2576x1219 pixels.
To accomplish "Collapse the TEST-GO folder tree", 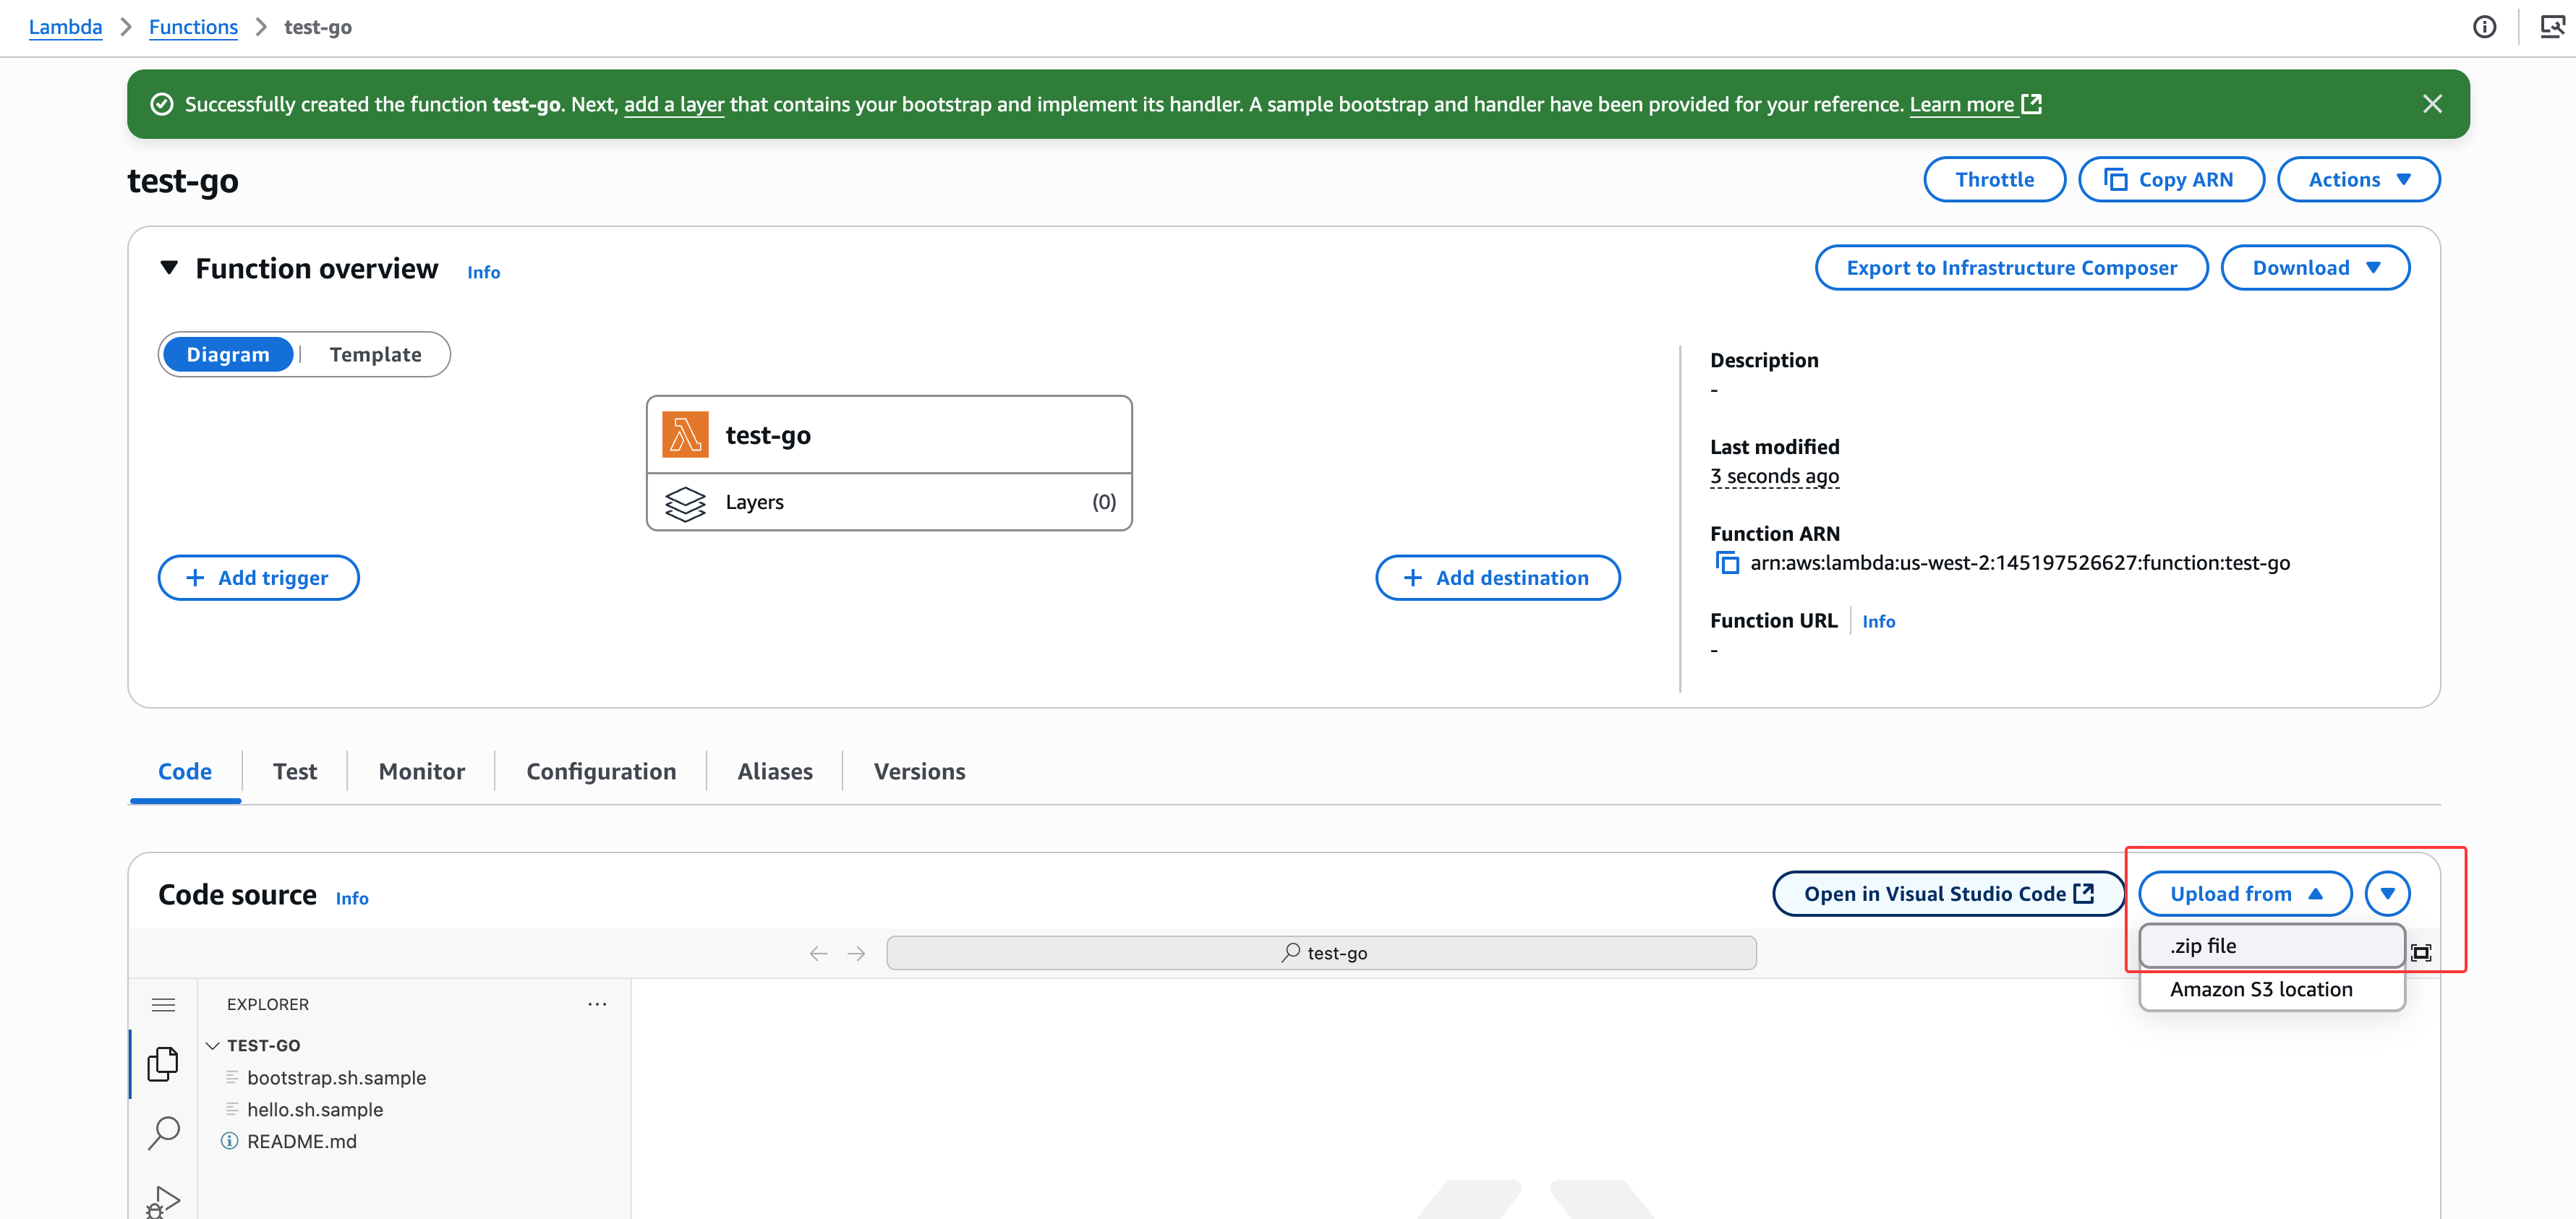I will click(213, 1045).
